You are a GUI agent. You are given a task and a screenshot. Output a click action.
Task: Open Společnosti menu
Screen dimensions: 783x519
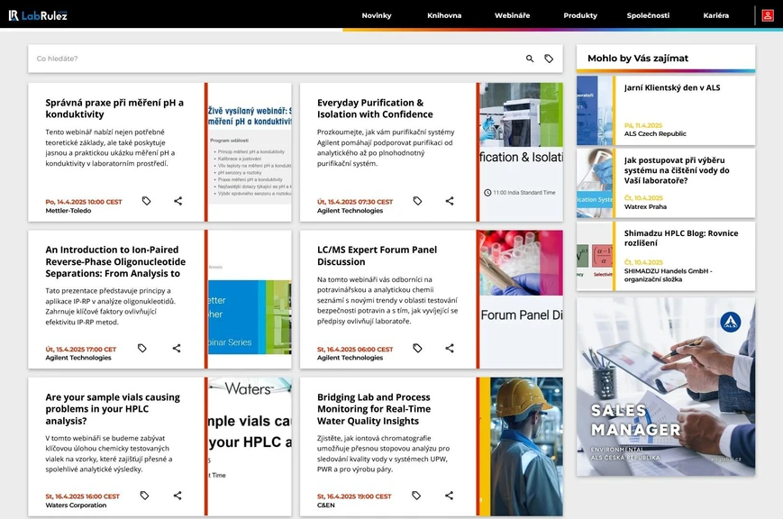click(648, 15)
